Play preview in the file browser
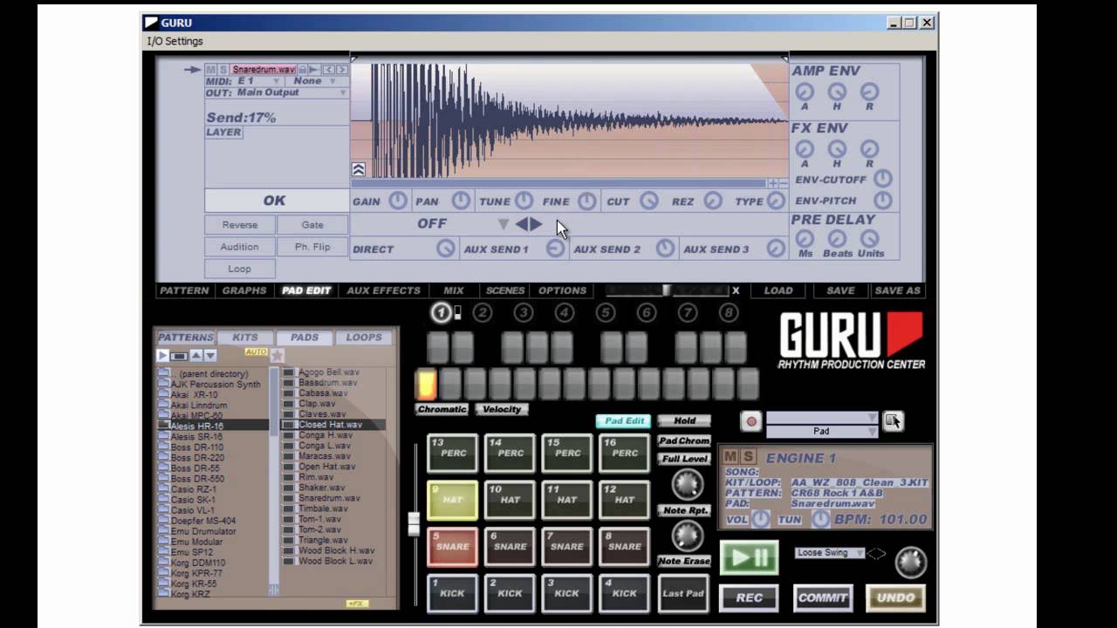The width and height of the screenshot is (1117, 628). click(162, 355)
